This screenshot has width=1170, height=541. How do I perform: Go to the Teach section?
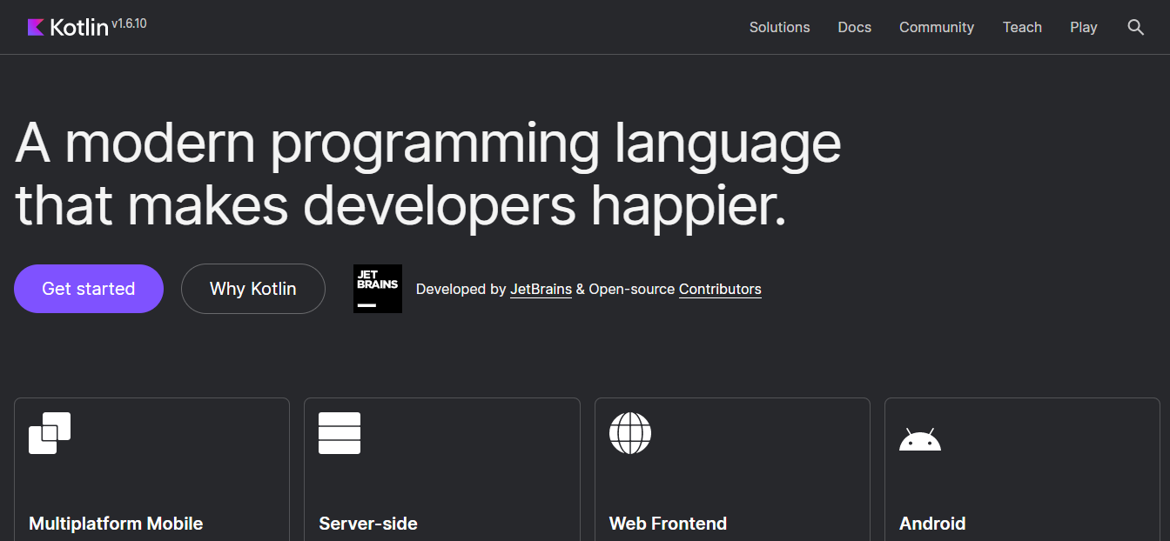click(x=1022, y=27)
